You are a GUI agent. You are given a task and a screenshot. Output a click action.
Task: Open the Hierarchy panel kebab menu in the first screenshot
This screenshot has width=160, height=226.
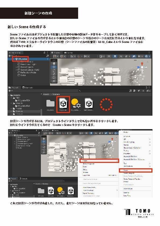point(48,53)
